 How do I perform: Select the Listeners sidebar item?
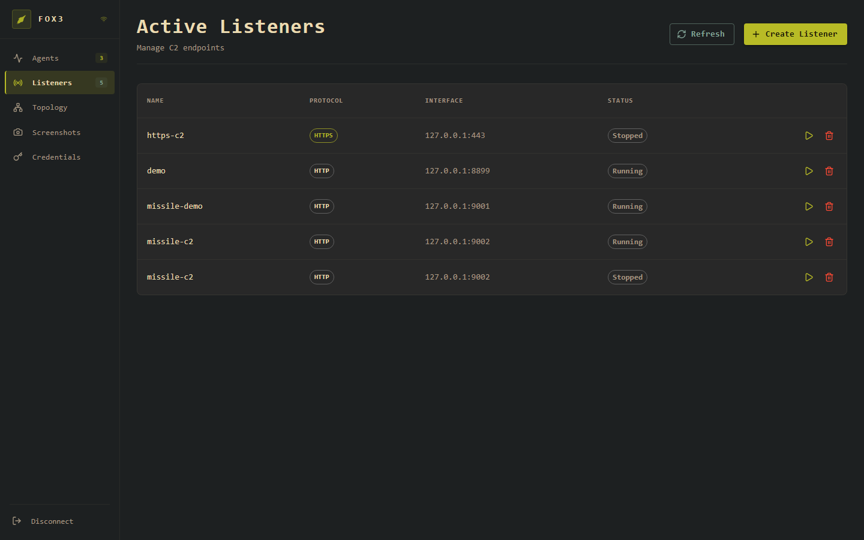pyautogui.click(x=59, y=83)
